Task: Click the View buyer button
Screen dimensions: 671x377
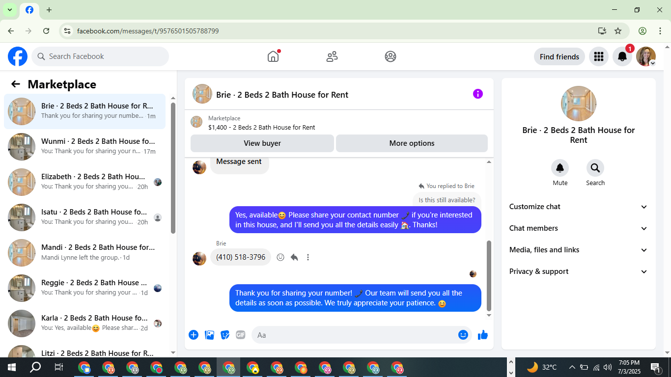Action: (262, 143)
